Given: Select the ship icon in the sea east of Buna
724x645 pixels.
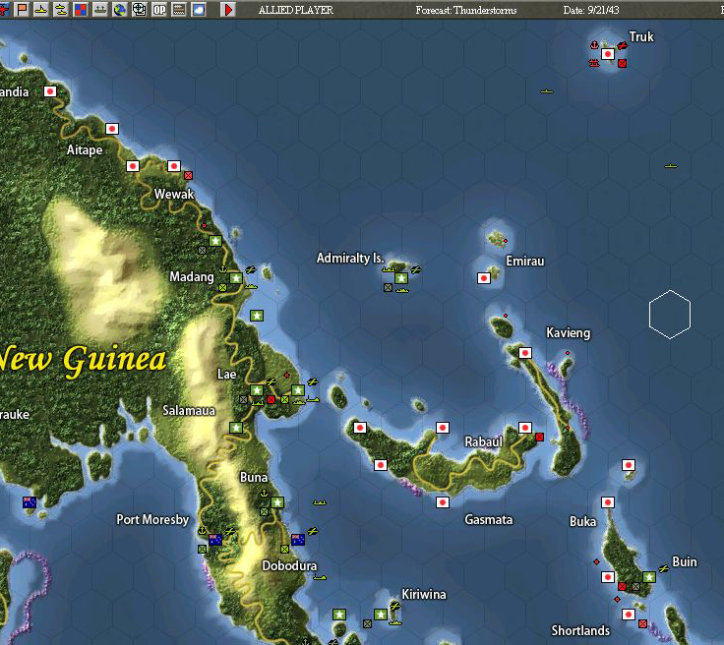Looking at the screenshot, I should click(320, 502).
